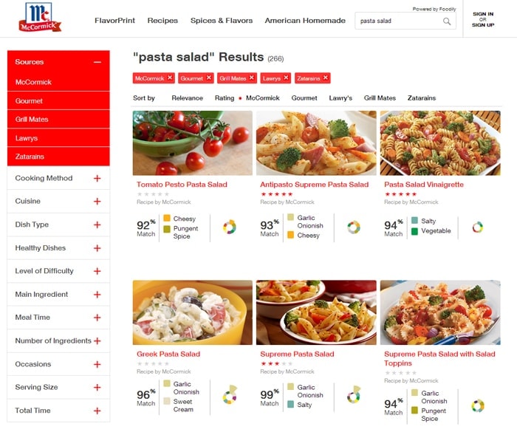The height and width of the screenshot is (435, 517).
Task: Remove the Zatarains filter tag
Action: coord(326,78)
